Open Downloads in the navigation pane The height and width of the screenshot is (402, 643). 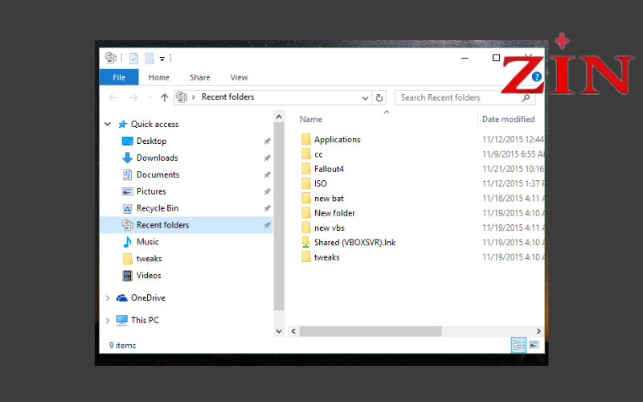pos(157,158)
